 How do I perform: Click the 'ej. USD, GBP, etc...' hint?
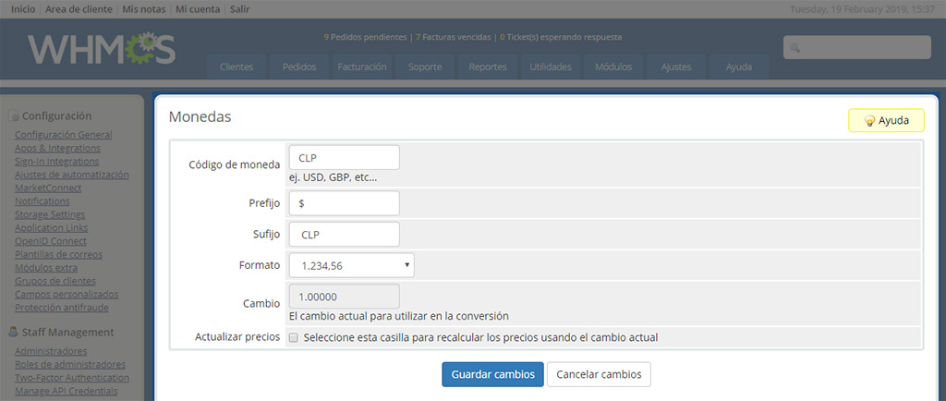point(333,178)
